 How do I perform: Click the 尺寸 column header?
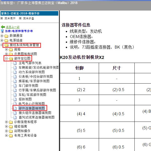pos(117,68)
